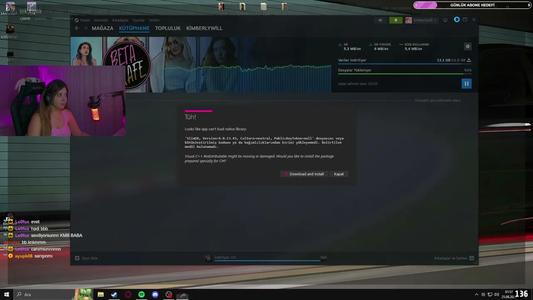
Task: Open the Steam announcements megaphone icon
Action: pos(380,20)
